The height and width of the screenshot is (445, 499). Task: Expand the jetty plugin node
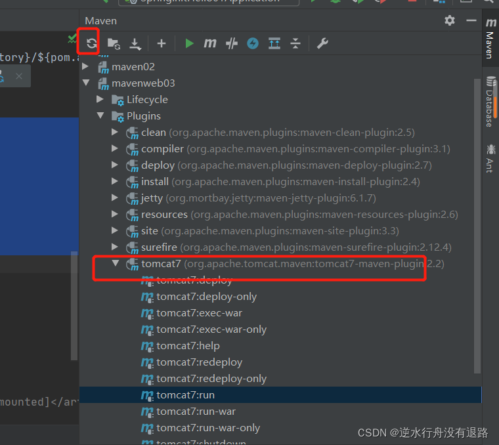click(115, 198)
